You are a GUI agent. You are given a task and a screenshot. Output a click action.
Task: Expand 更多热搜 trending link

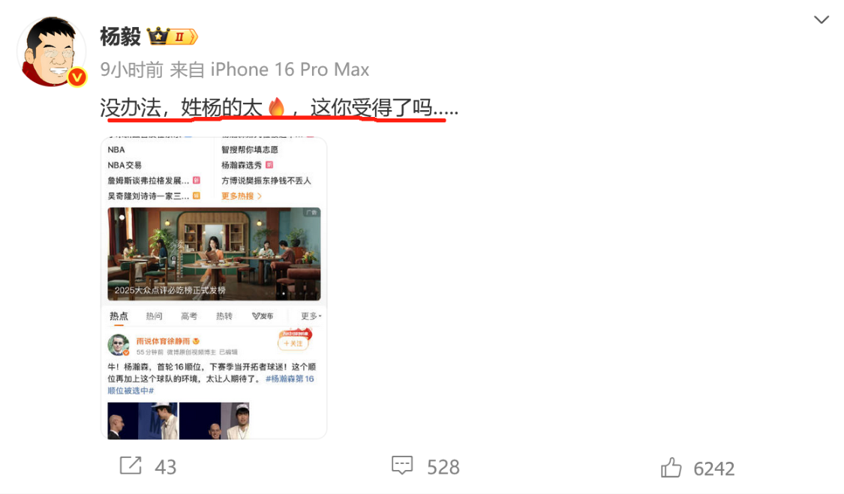pyautogui.click(x=241, y=196)
